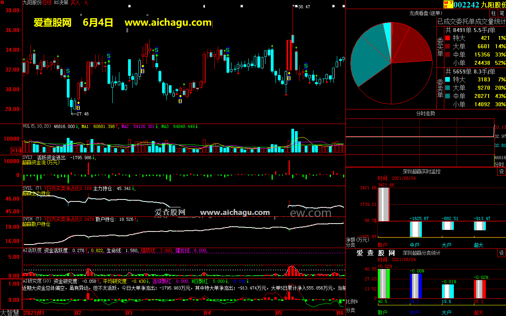The image size is (506, 316).
Task: Click the diamond info marker above the April candles
Action: (x=204, y=6)
